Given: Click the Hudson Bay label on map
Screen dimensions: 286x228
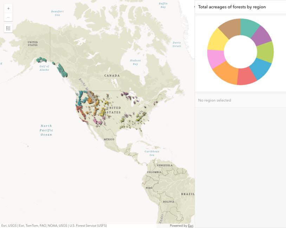Looking at the screenshot, I should click(135, 62).
